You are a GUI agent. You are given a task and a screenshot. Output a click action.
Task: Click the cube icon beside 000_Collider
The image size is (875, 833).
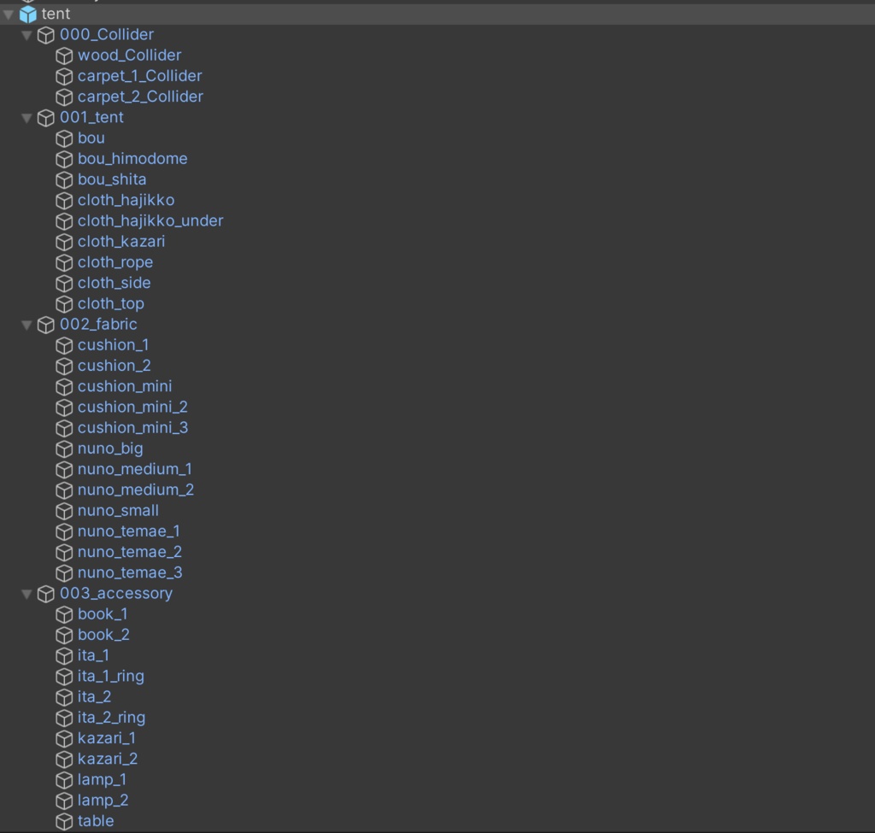pyautogui.click(x=46, y=35)
